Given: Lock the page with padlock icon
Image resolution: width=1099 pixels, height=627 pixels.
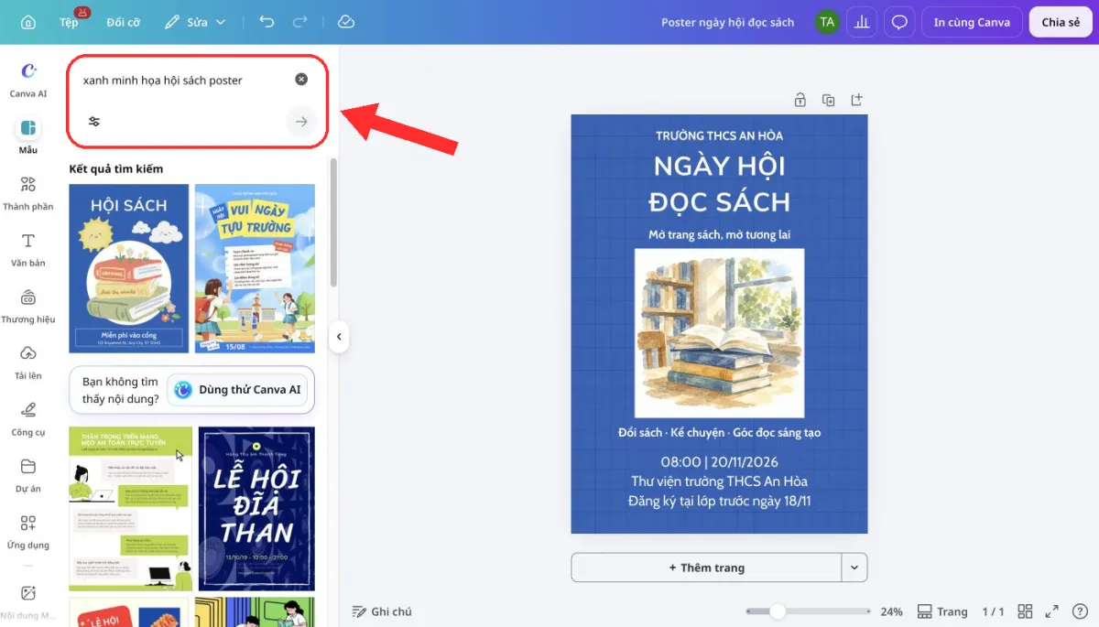Looking at the screenshot, I should (800, 100).
